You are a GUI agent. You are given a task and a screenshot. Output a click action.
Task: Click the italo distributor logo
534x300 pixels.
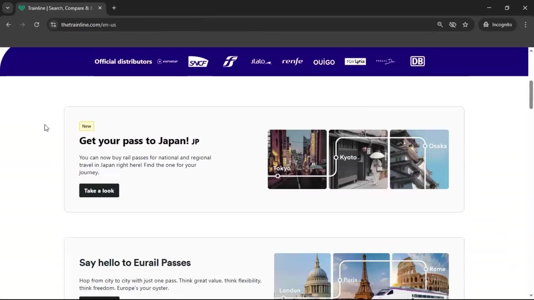click(261, 62)
